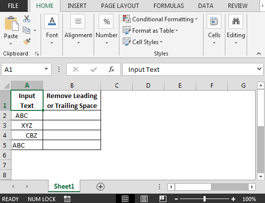Select the Format Painter brush
Viewport: 265px width, 203px height.
(x=27, y=42)
